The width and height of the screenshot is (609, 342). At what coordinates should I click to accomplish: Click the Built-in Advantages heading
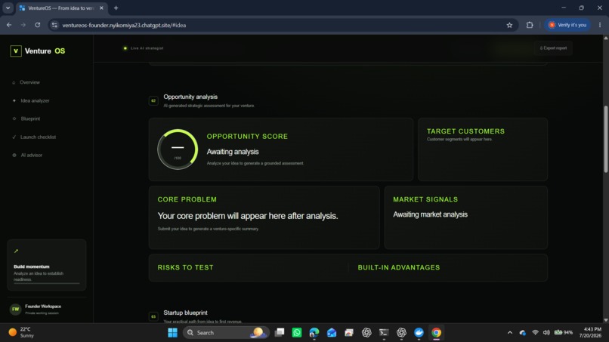coord(399,267)
